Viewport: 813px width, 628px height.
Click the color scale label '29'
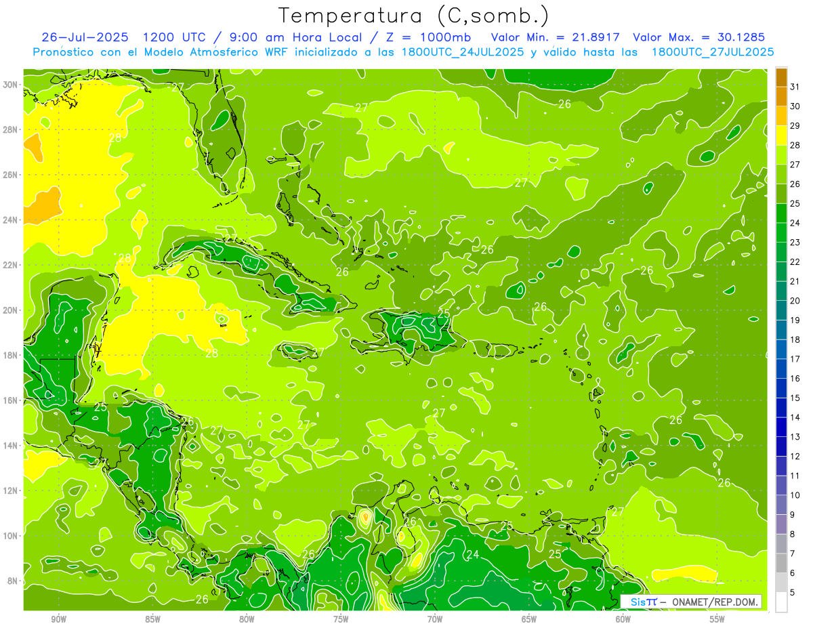[x=795, y=126]
